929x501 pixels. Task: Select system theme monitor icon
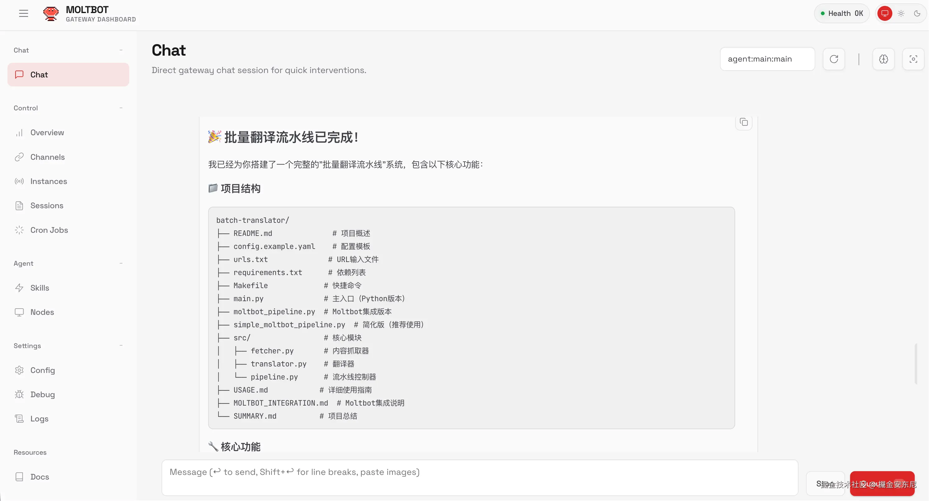[884, 13]
